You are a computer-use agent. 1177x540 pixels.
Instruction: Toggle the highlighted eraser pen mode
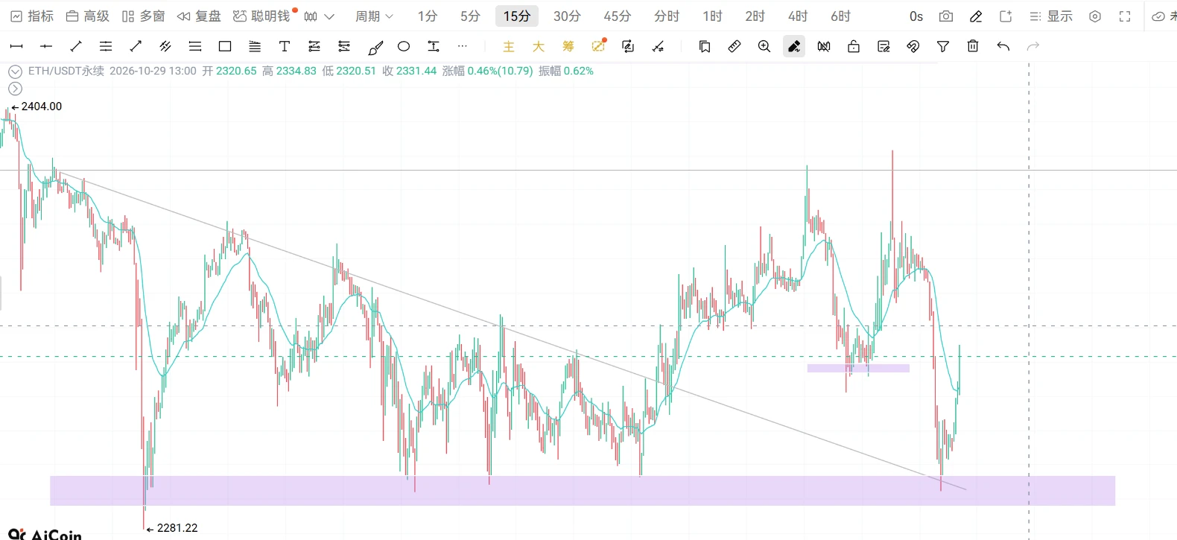pyautogui.click(x=794, y=46)
